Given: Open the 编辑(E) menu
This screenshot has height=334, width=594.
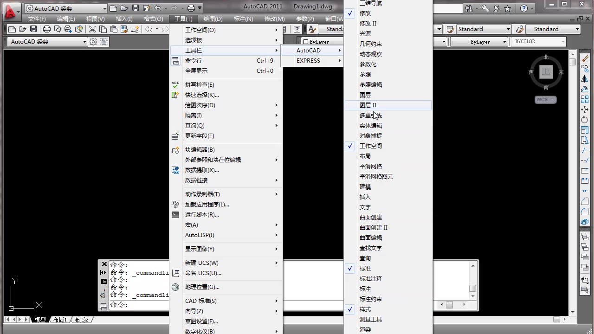Looking at the screenshot, I should [66, 19].
